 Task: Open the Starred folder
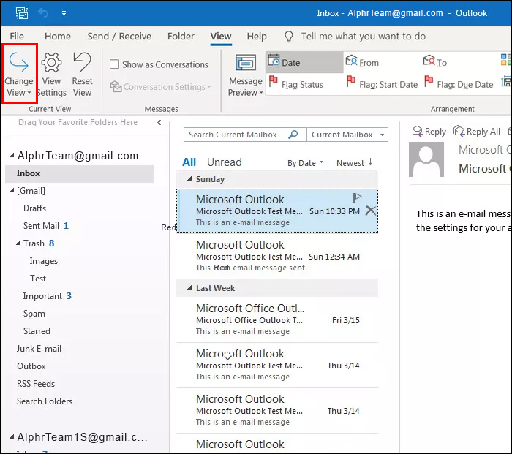point(37,331)
